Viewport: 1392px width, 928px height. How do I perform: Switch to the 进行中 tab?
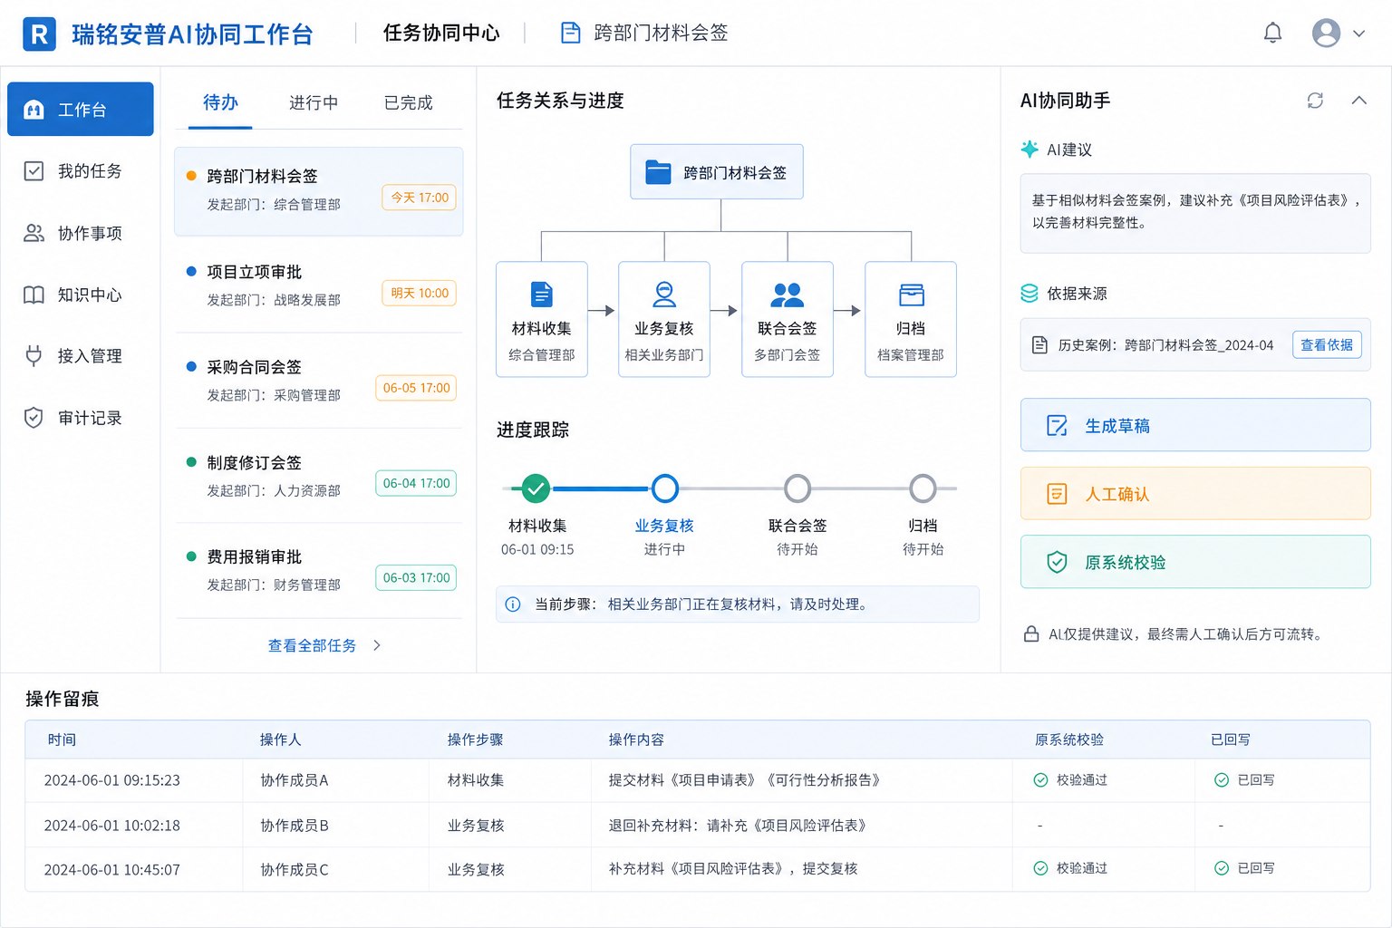314,102
